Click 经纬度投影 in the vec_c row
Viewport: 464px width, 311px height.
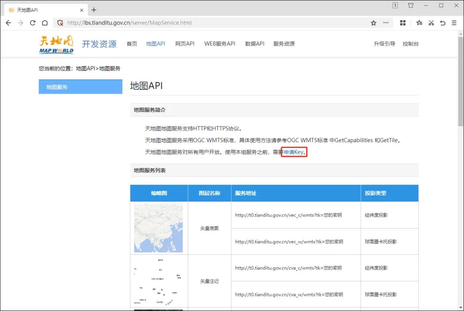pos(376,215)
